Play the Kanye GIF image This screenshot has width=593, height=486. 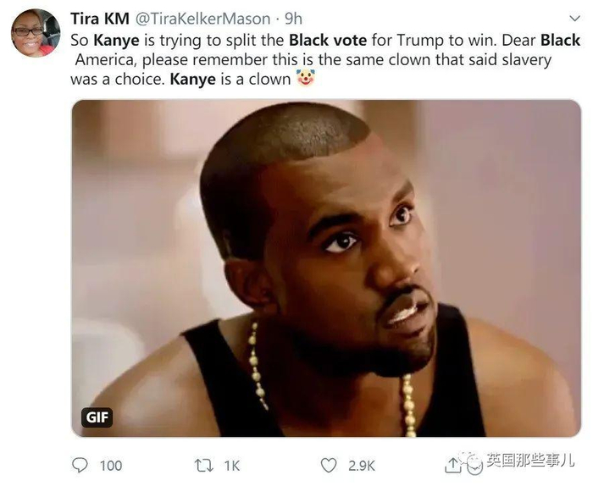coord(326,268)
